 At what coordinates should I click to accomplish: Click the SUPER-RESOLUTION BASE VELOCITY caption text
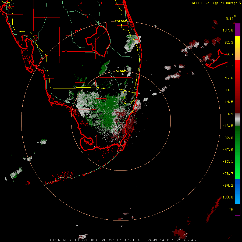(x=85, y=240)
